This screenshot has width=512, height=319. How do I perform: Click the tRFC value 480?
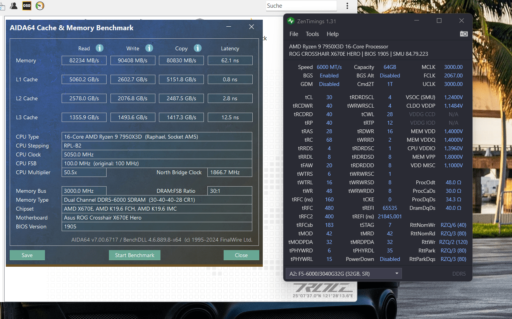pos(329,208)
